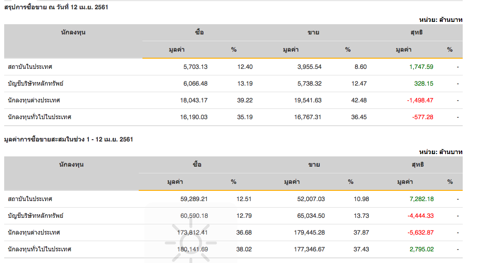Click the red net value -4,444.33

point(420,216)
